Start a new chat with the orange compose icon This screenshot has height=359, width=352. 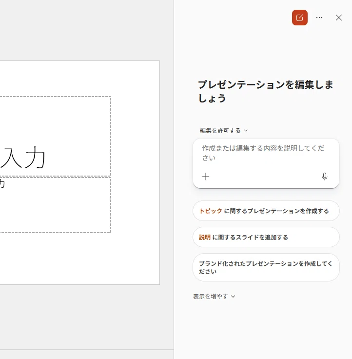(299, 18)
